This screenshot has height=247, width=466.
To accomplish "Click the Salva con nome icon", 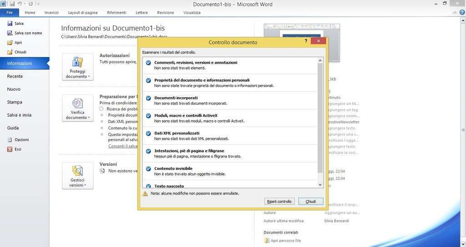I will (x=10, y=33).
